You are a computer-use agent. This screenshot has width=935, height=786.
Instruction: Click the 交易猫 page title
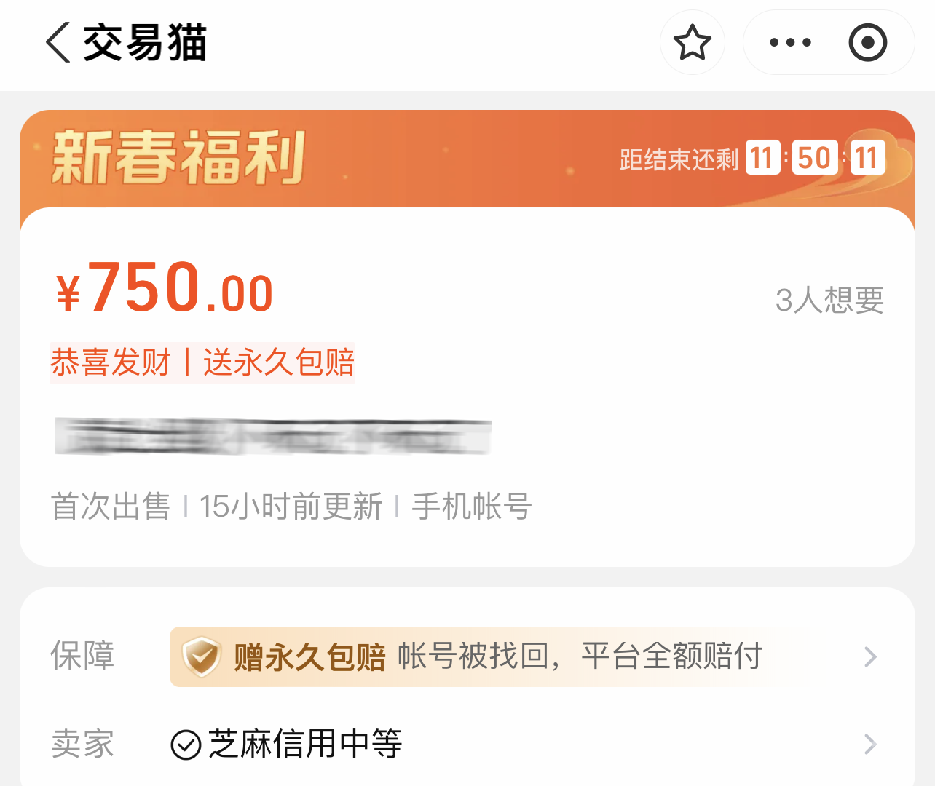(145, 42)
